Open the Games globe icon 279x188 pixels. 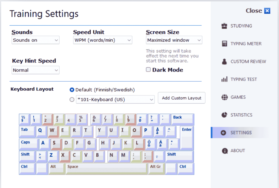point(224,97)
